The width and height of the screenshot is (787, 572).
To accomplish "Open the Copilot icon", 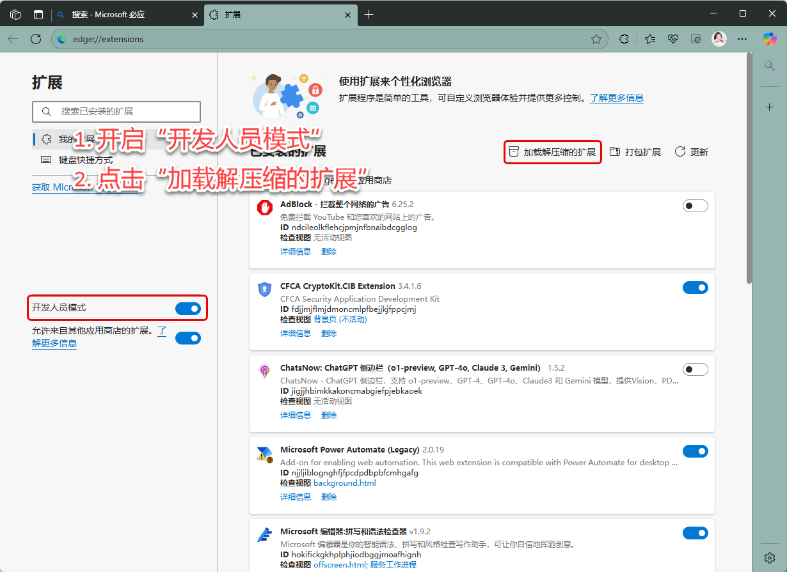I will point(770,39).
